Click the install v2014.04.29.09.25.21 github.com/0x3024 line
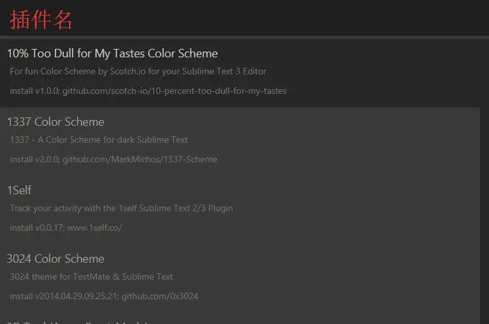Viewport: 489px width, 324px height. [x=104, y=296]
